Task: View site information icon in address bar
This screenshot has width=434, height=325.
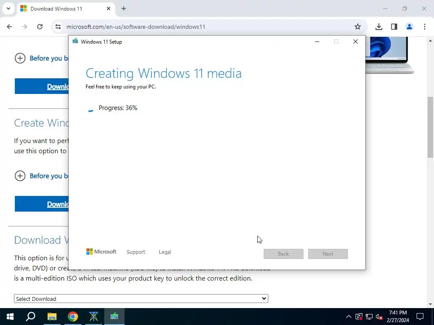Action: coord(58,27)
